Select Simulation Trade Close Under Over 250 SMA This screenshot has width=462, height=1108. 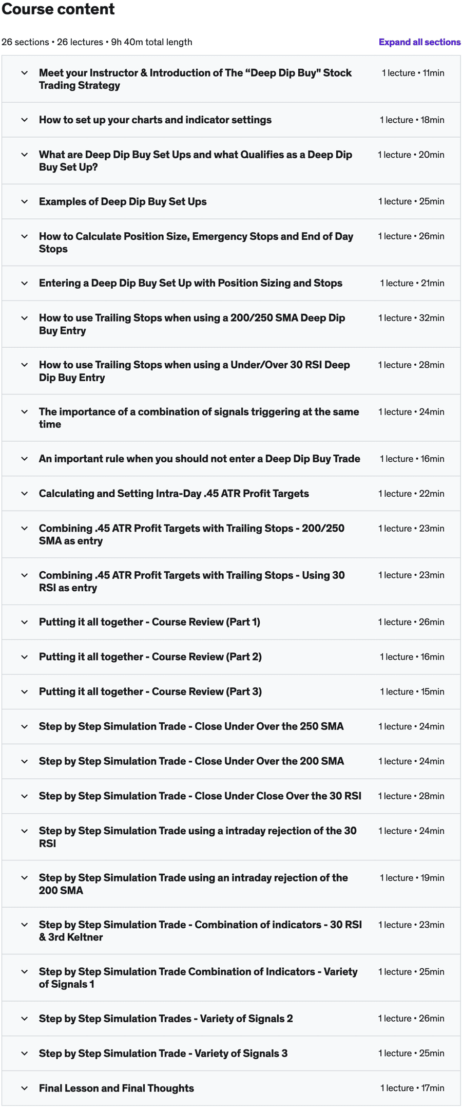pos(191,726)
